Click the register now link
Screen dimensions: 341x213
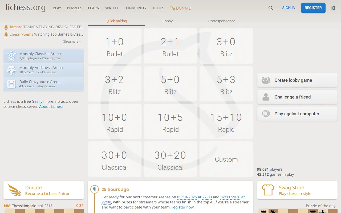[x=183, y=207]
